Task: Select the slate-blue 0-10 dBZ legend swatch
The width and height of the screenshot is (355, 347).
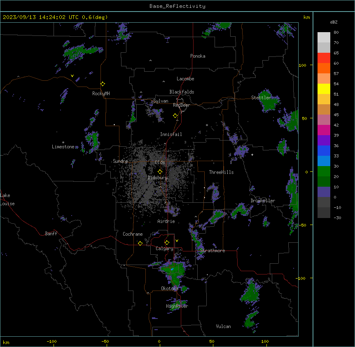Action: pos(324,192)
